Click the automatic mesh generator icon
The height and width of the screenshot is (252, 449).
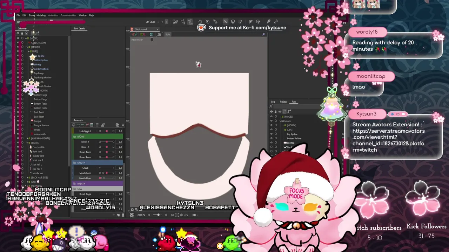[190, 22]
